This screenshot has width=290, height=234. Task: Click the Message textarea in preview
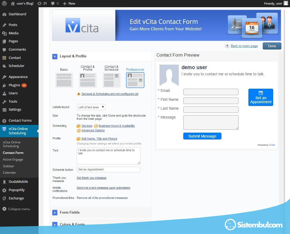211,122
